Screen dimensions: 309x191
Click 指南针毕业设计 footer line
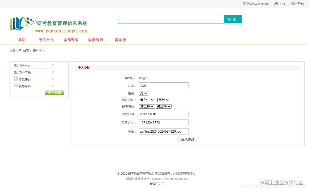[157, 179]
